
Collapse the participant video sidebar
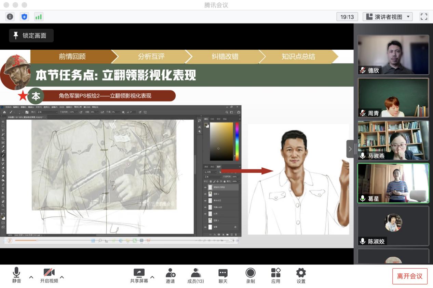[x=350, y=149]
